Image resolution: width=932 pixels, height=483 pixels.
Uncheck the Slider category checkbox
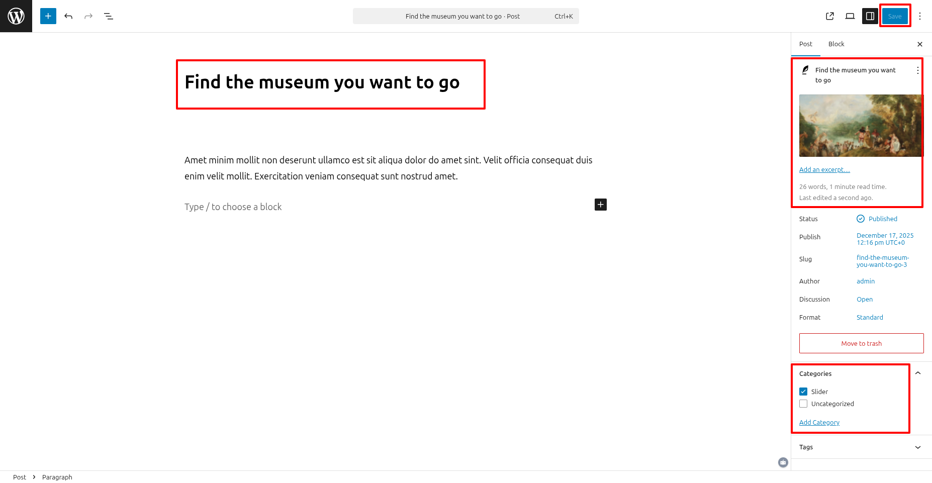click(x=803, y=392)
